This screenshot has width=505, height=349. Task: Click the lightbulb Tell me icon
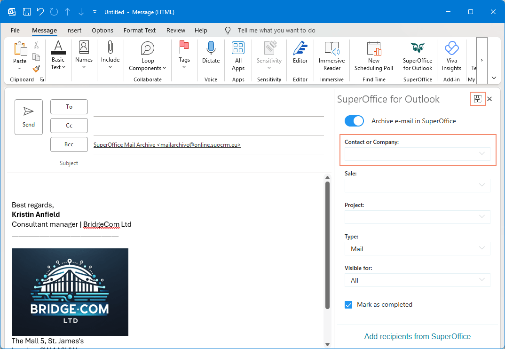[x=228, y=31]
